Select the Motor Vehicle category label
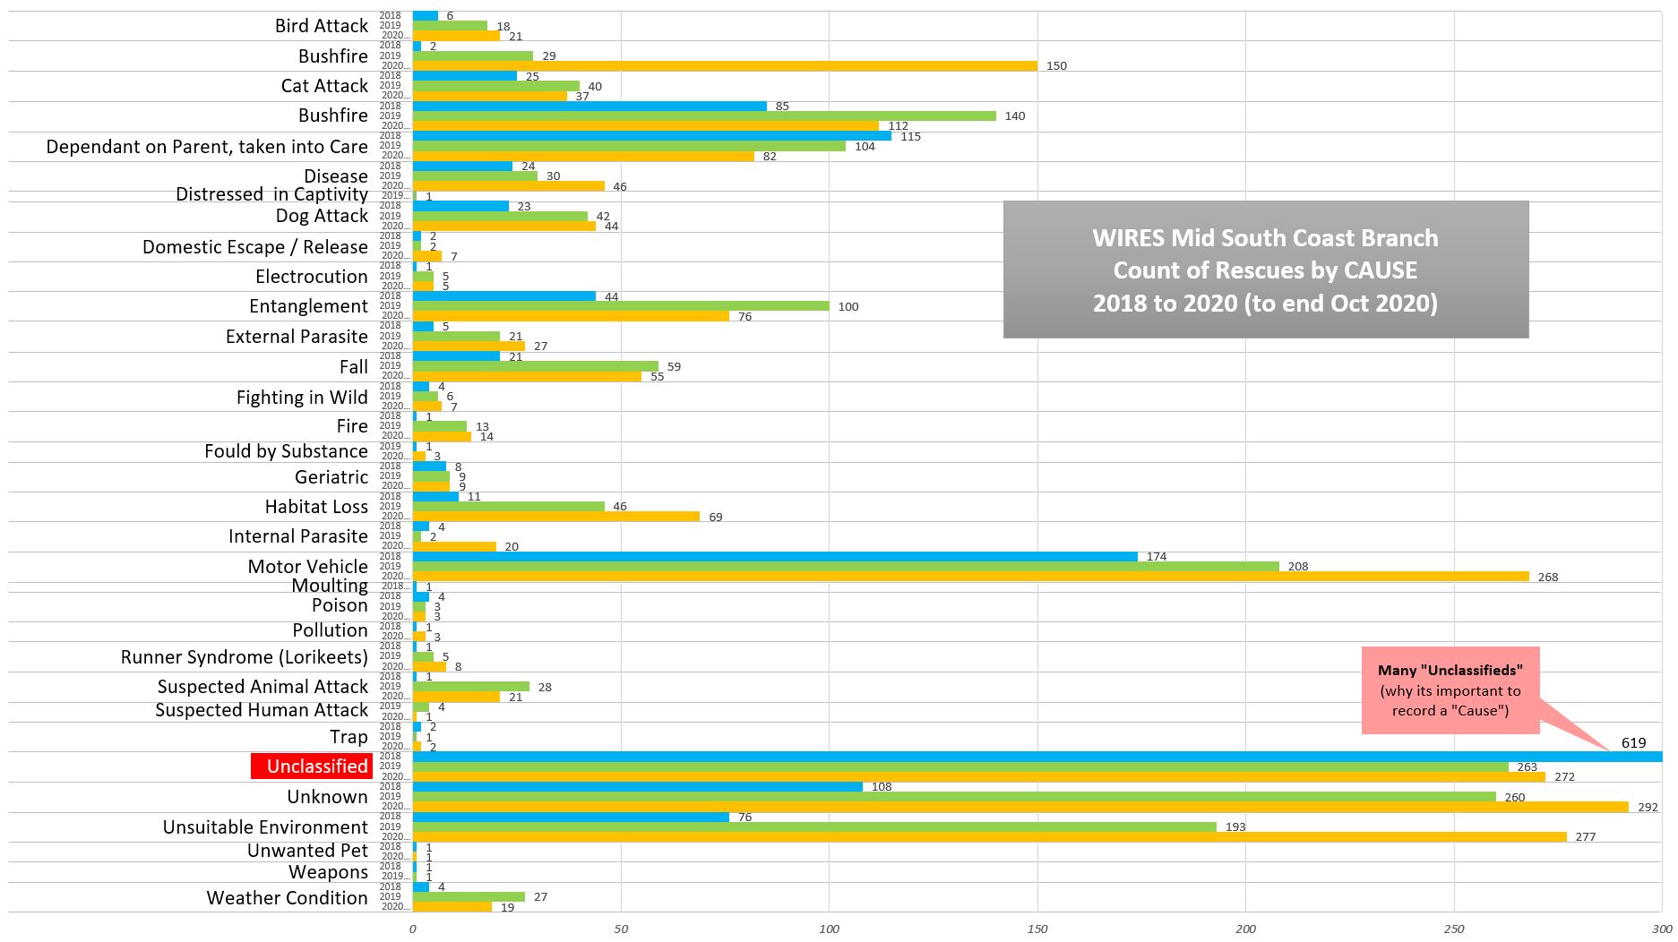The height and width of the screenshot is (942, 1678). 307,567
